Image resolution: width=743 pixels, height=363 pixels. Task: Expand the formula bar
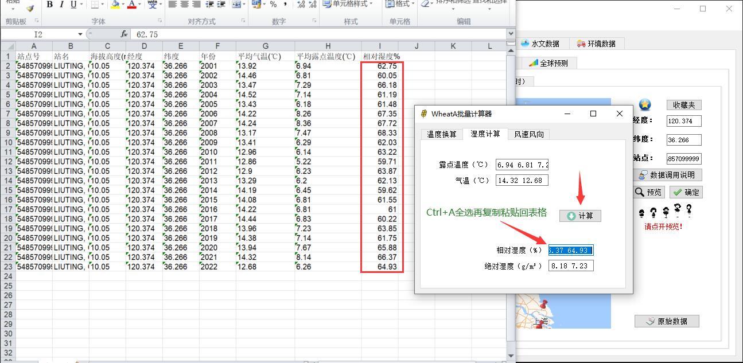(x=511, y=34)
